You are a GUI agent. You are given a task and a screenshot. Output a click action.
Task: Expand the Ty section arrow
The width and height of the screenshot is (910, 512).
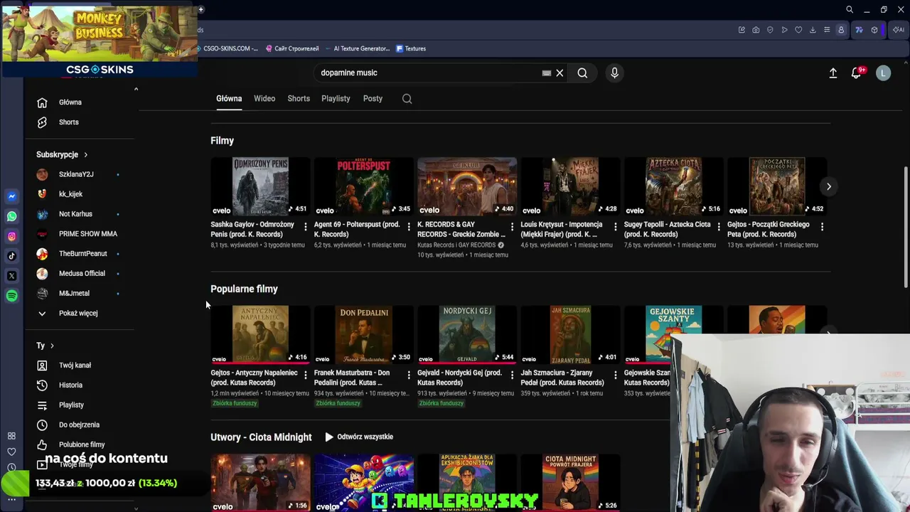52,346
